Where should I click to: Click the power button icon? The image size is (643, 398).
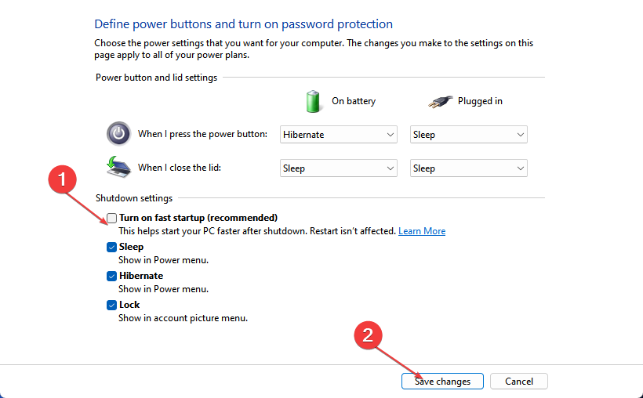pos(118,134)
